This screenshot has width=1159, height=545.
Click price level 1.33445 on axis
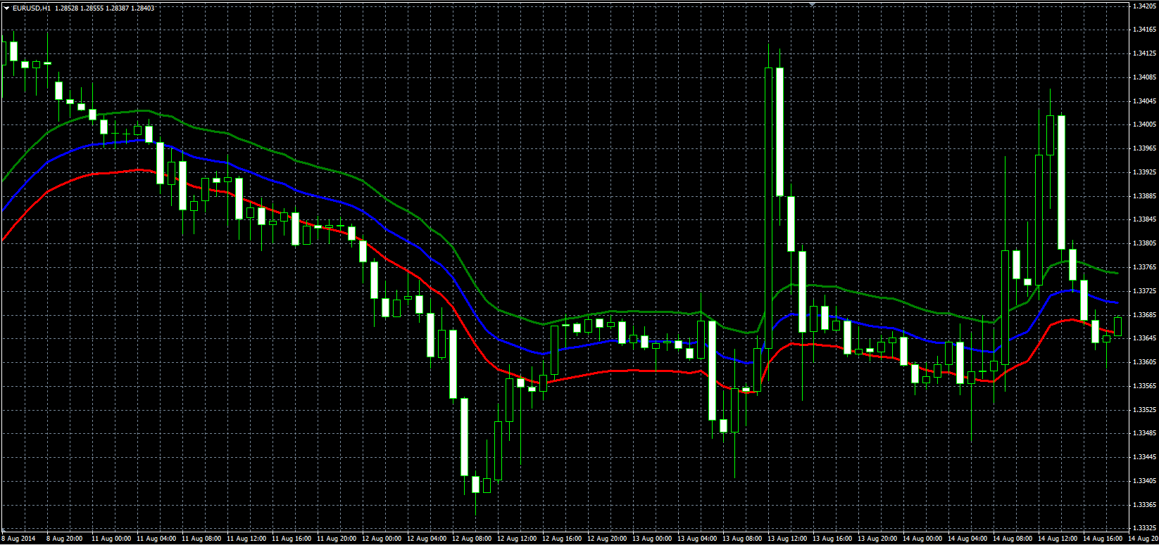(x=1145, y=457)
